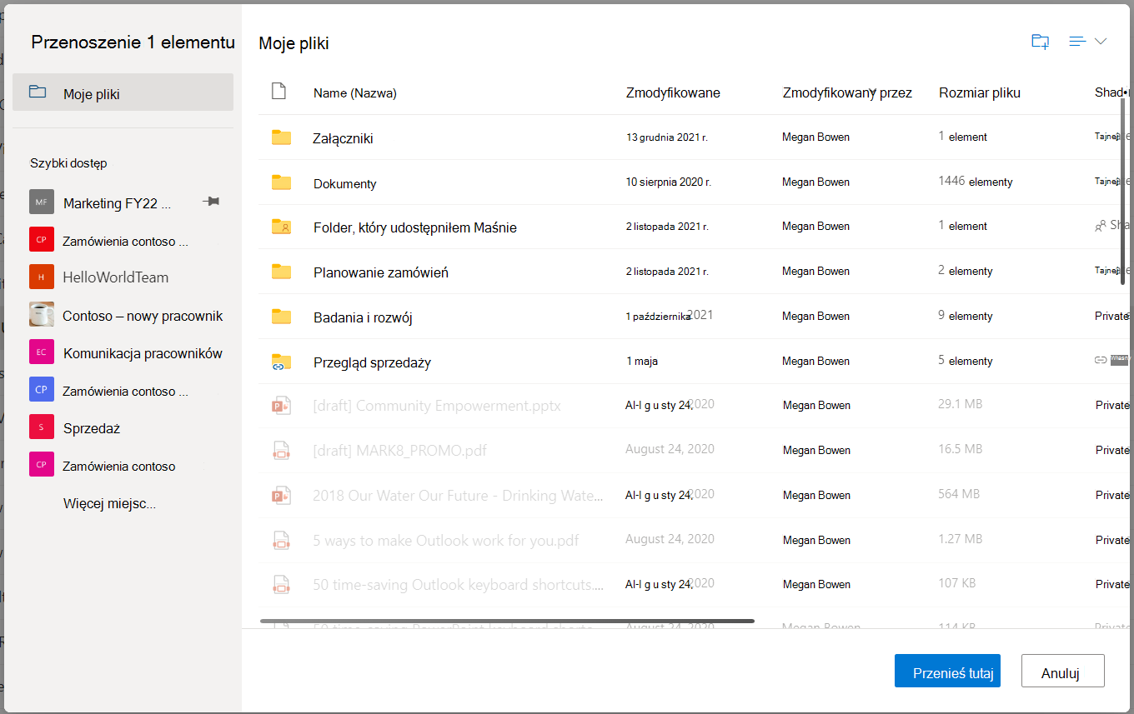Click 564 MB size cell

(959, 493)
